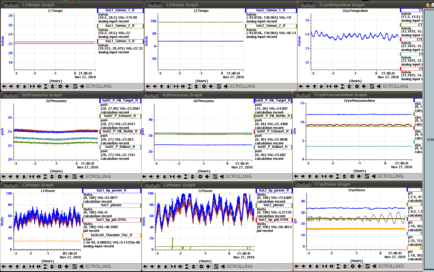Pan right in CryoFlows Graph toolbar

click(303, 266)
